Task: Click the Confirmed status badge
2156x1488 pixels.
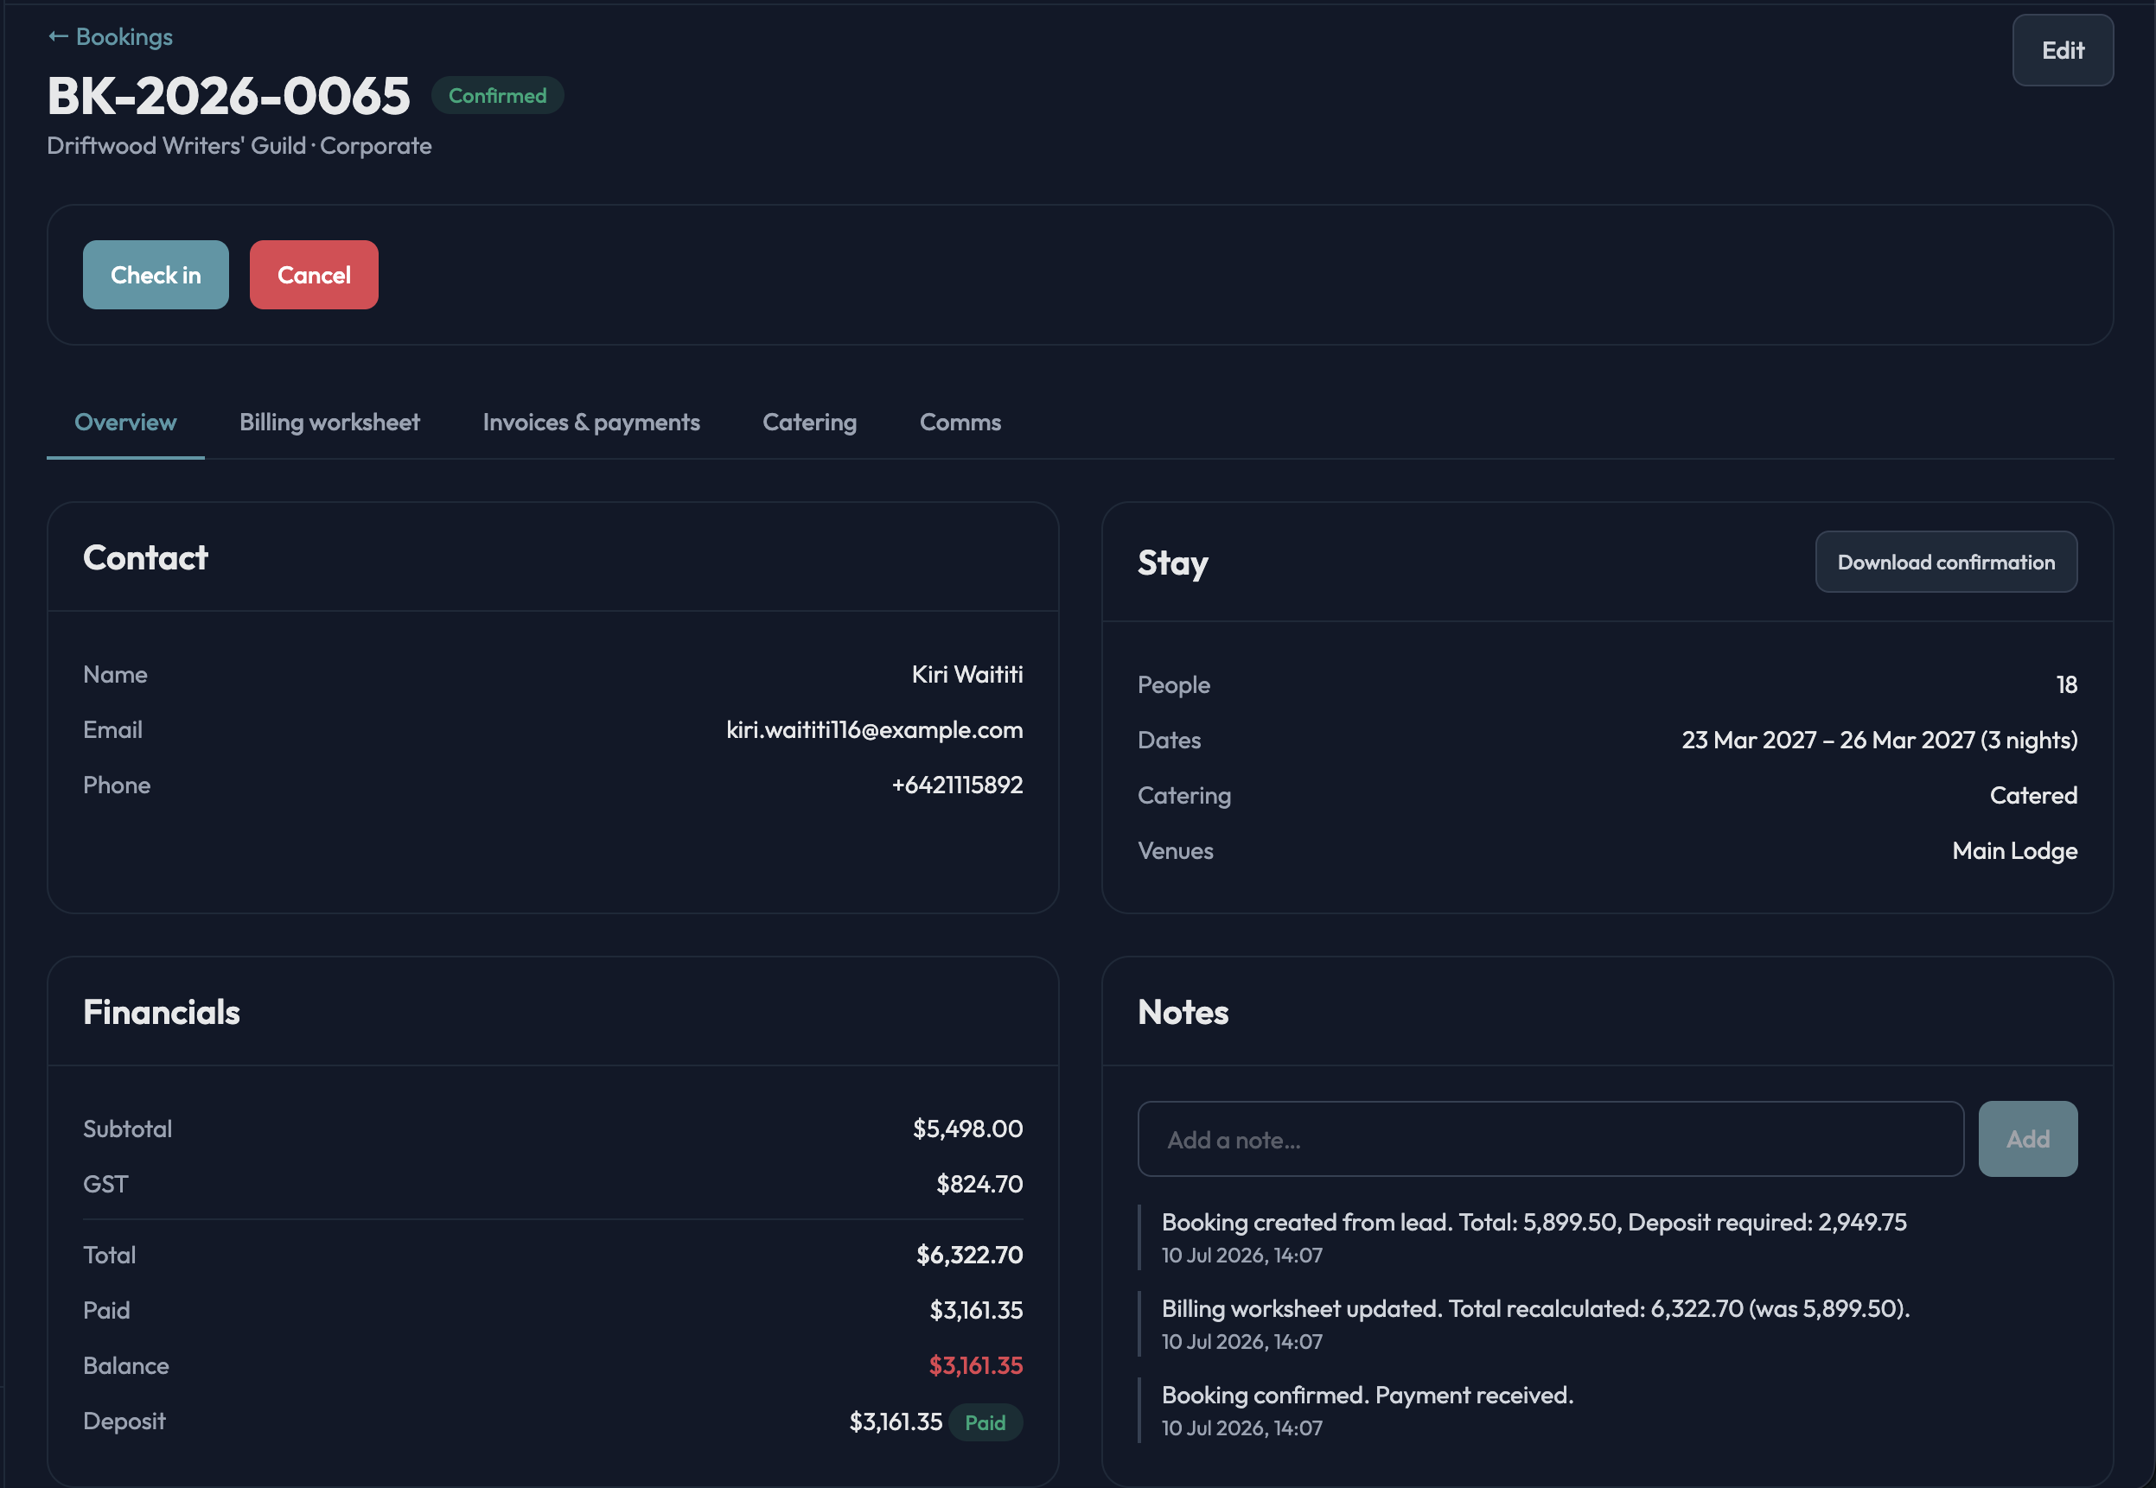Action: tap(497, 95)
